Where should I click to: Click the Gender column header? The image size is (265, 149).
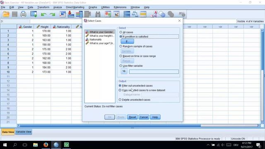(x=25, y=26)
